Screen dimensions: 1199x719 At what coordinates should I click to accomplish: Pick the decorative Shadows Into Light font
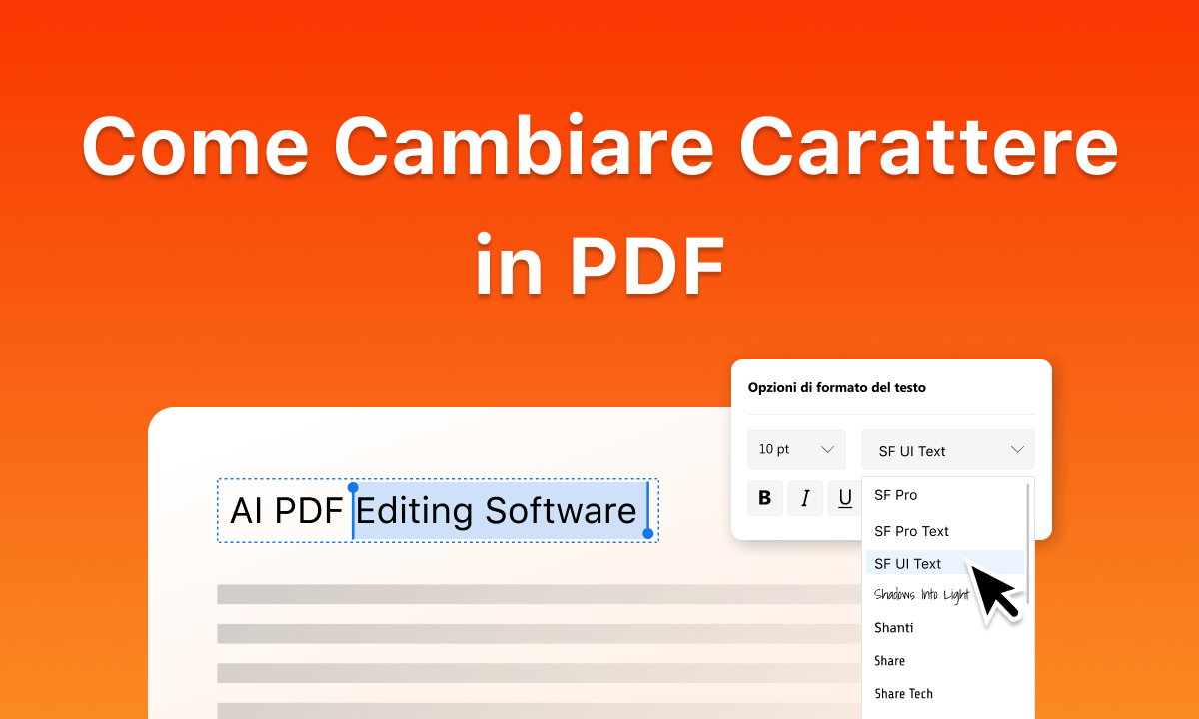[919, 595]
